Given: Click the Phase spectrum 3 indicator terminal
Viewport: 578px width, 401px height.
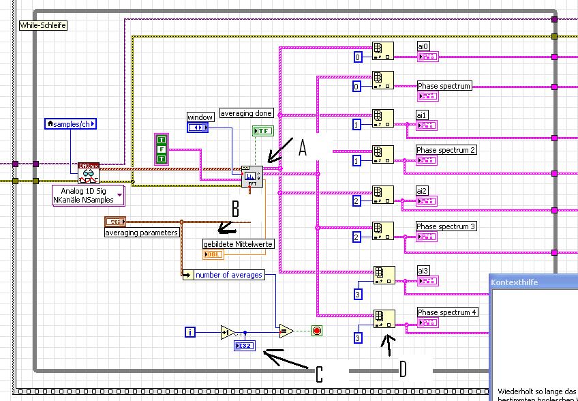Looking at the screenshot, I should click(x=427, y=237).
